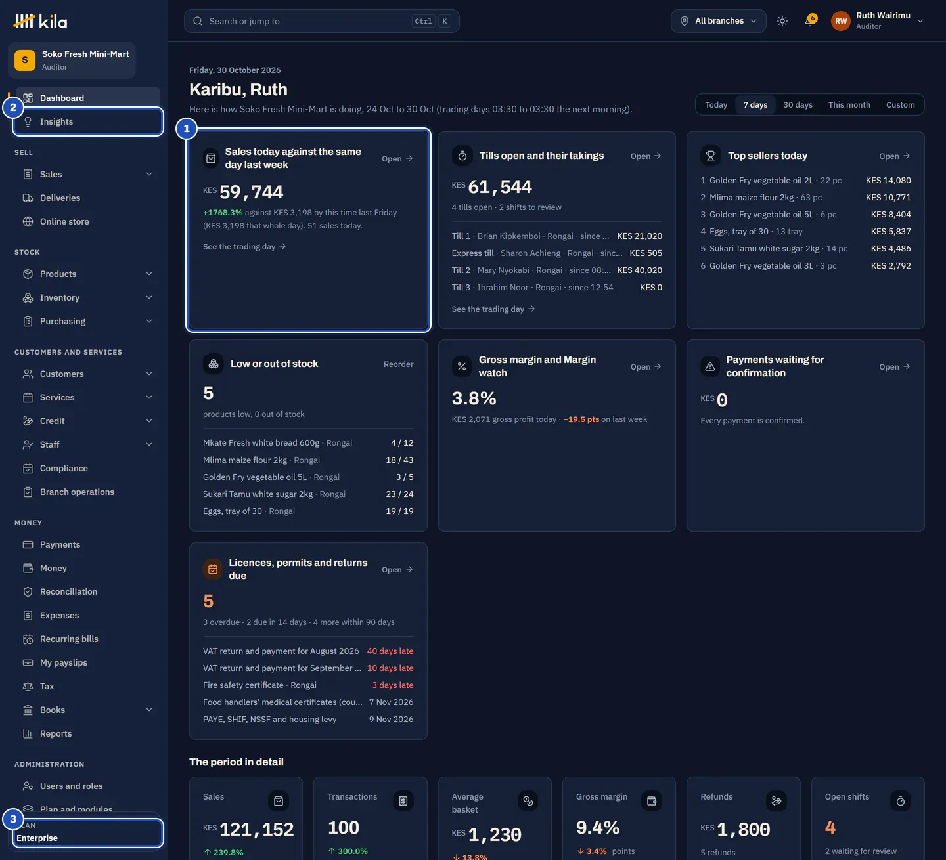946x860 pixels.
Task: Open the Online store globe icon
Action: click(28, 221)
